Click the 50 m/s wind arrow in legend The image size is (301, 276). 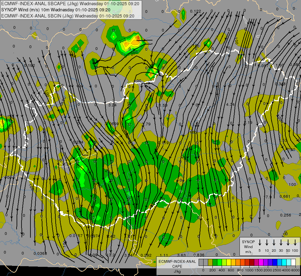[288, 242]
